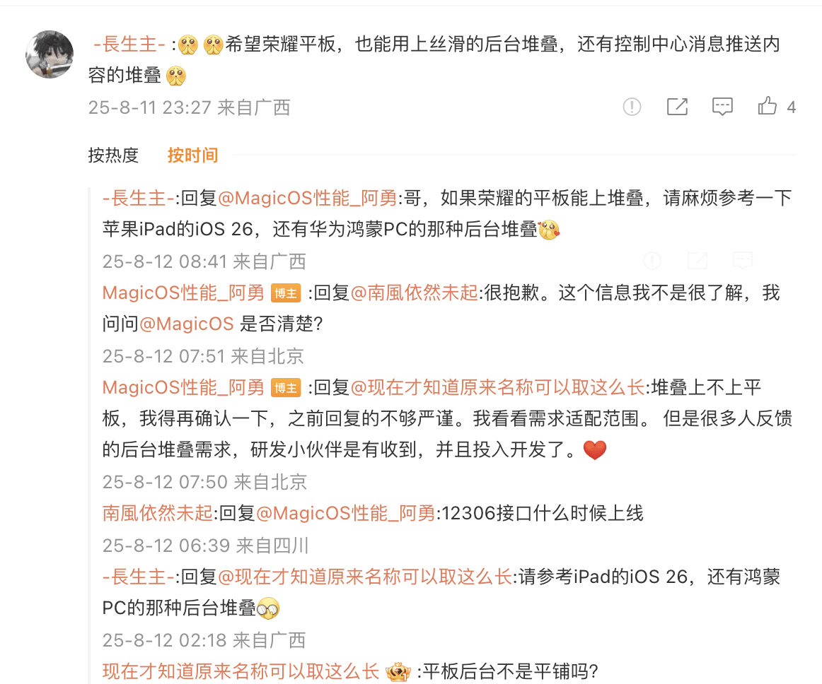Open the 现在才知道原来名称可以取这么长 username on the last reply
The image size is (822, 684).
(x=241, y=671)
